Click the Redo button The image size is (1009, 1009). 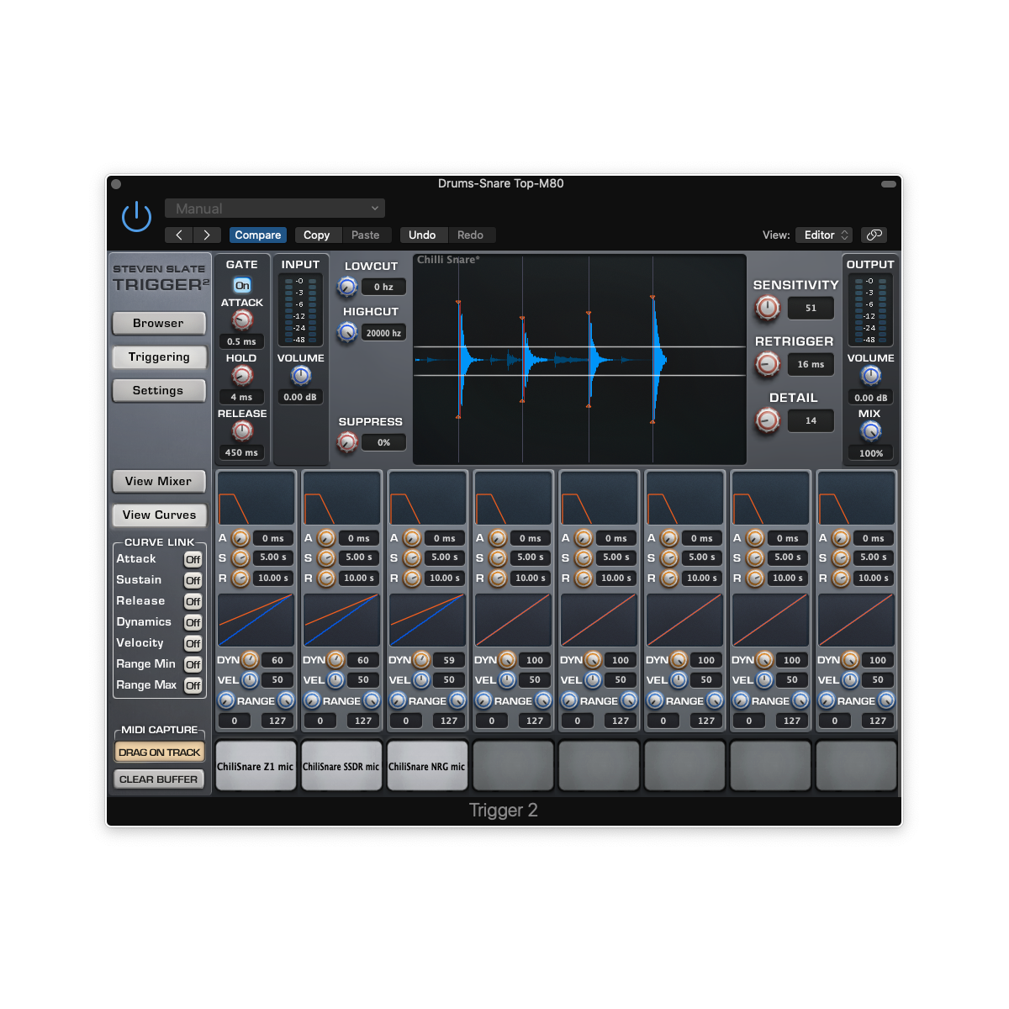471,235
